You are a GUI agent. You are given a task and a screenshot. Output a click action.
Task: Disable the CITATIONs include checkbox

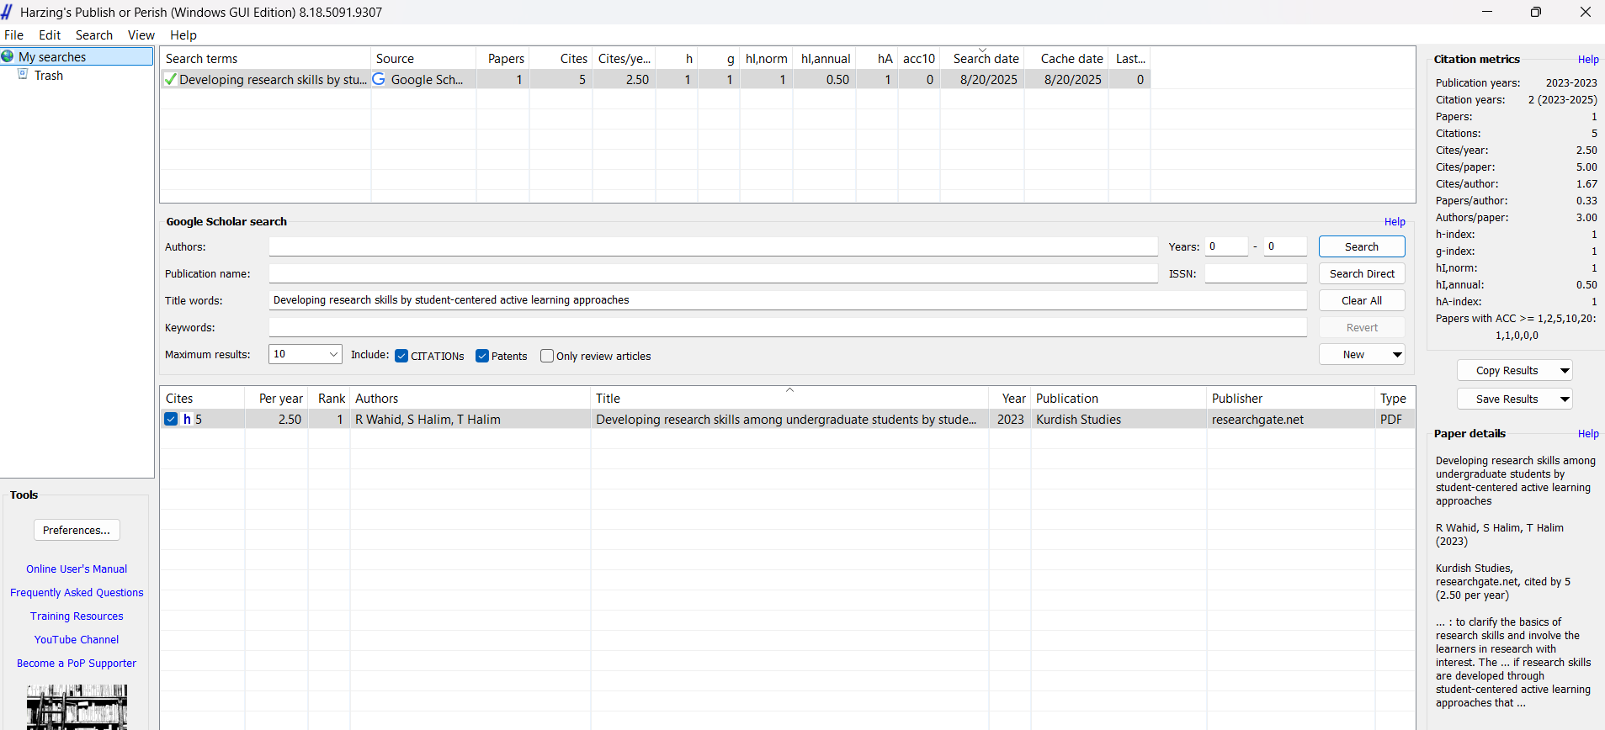(x=401, y=356)
